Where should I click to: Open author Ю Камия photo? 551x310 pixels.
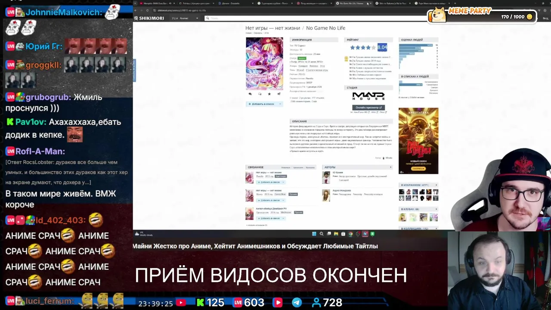click(326, 177)
